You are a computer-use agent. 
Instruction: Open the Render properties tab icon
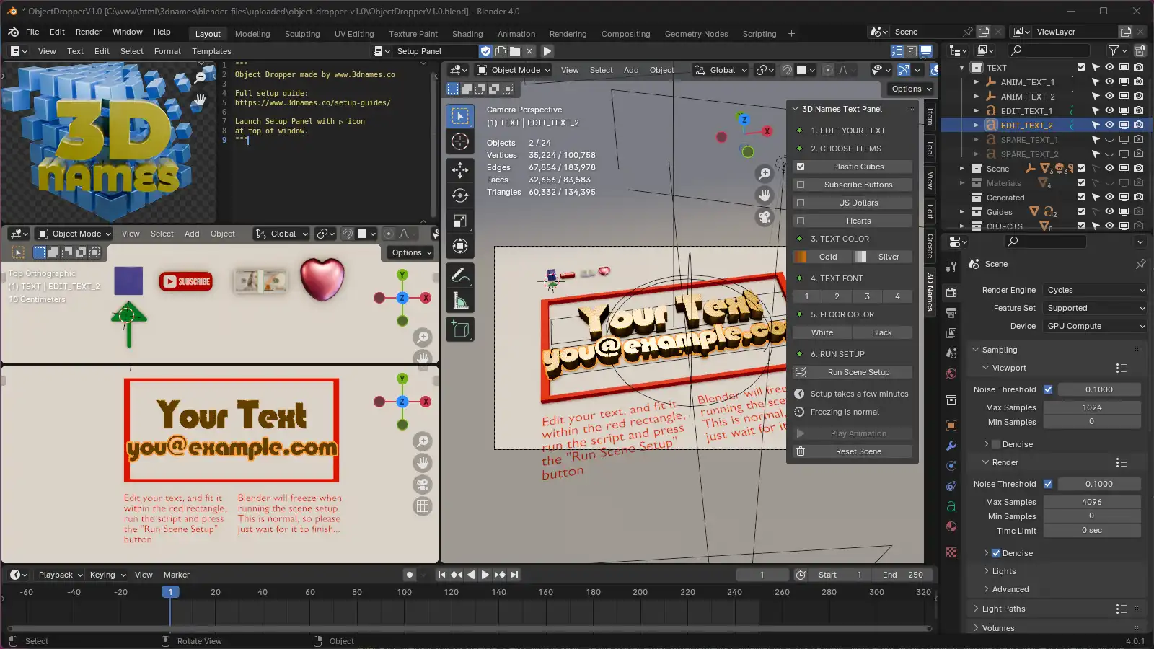tap(951, 293)
